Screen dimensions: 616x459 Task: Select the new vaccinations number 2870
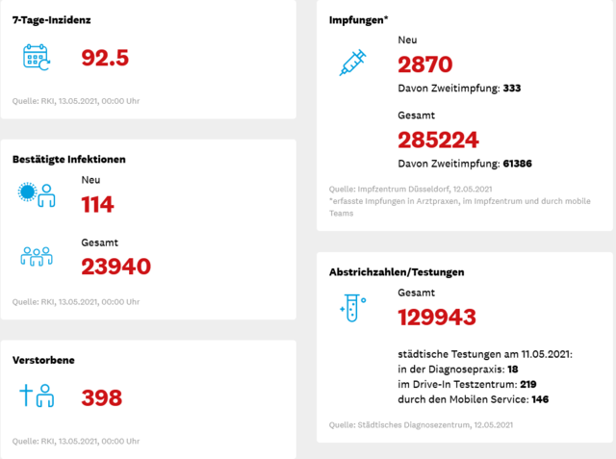point(425,64)
